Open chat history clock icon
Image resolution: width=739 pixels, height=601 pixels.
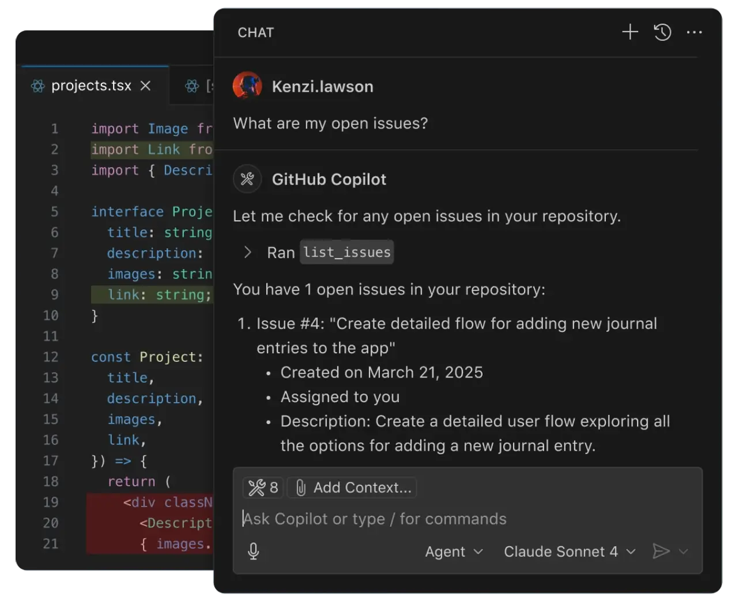tap(662, 32)
